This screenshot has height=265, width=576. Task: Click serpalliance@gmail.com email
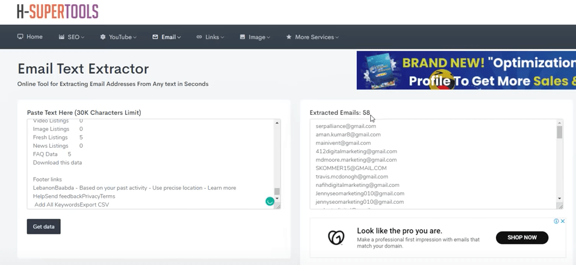click(x=345, y=126)
